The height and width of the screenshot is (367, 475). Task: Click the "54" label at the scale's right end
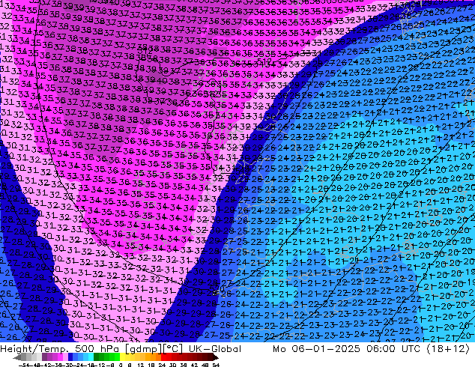216,365
